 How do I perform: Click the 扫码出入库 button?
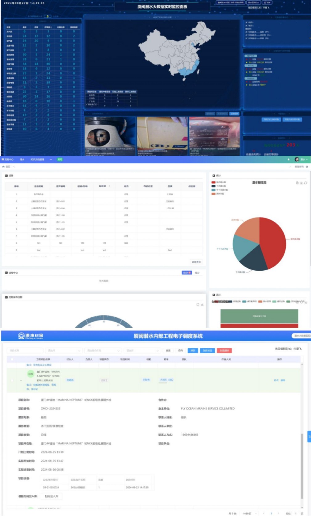(x=51, y=496)
